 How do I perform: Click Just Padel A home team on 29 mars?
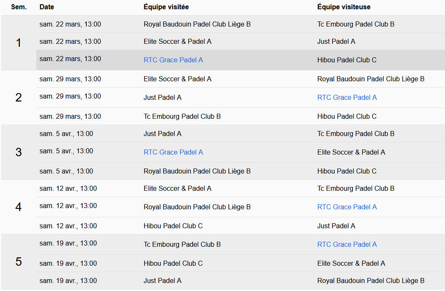[x=162, y=97]
